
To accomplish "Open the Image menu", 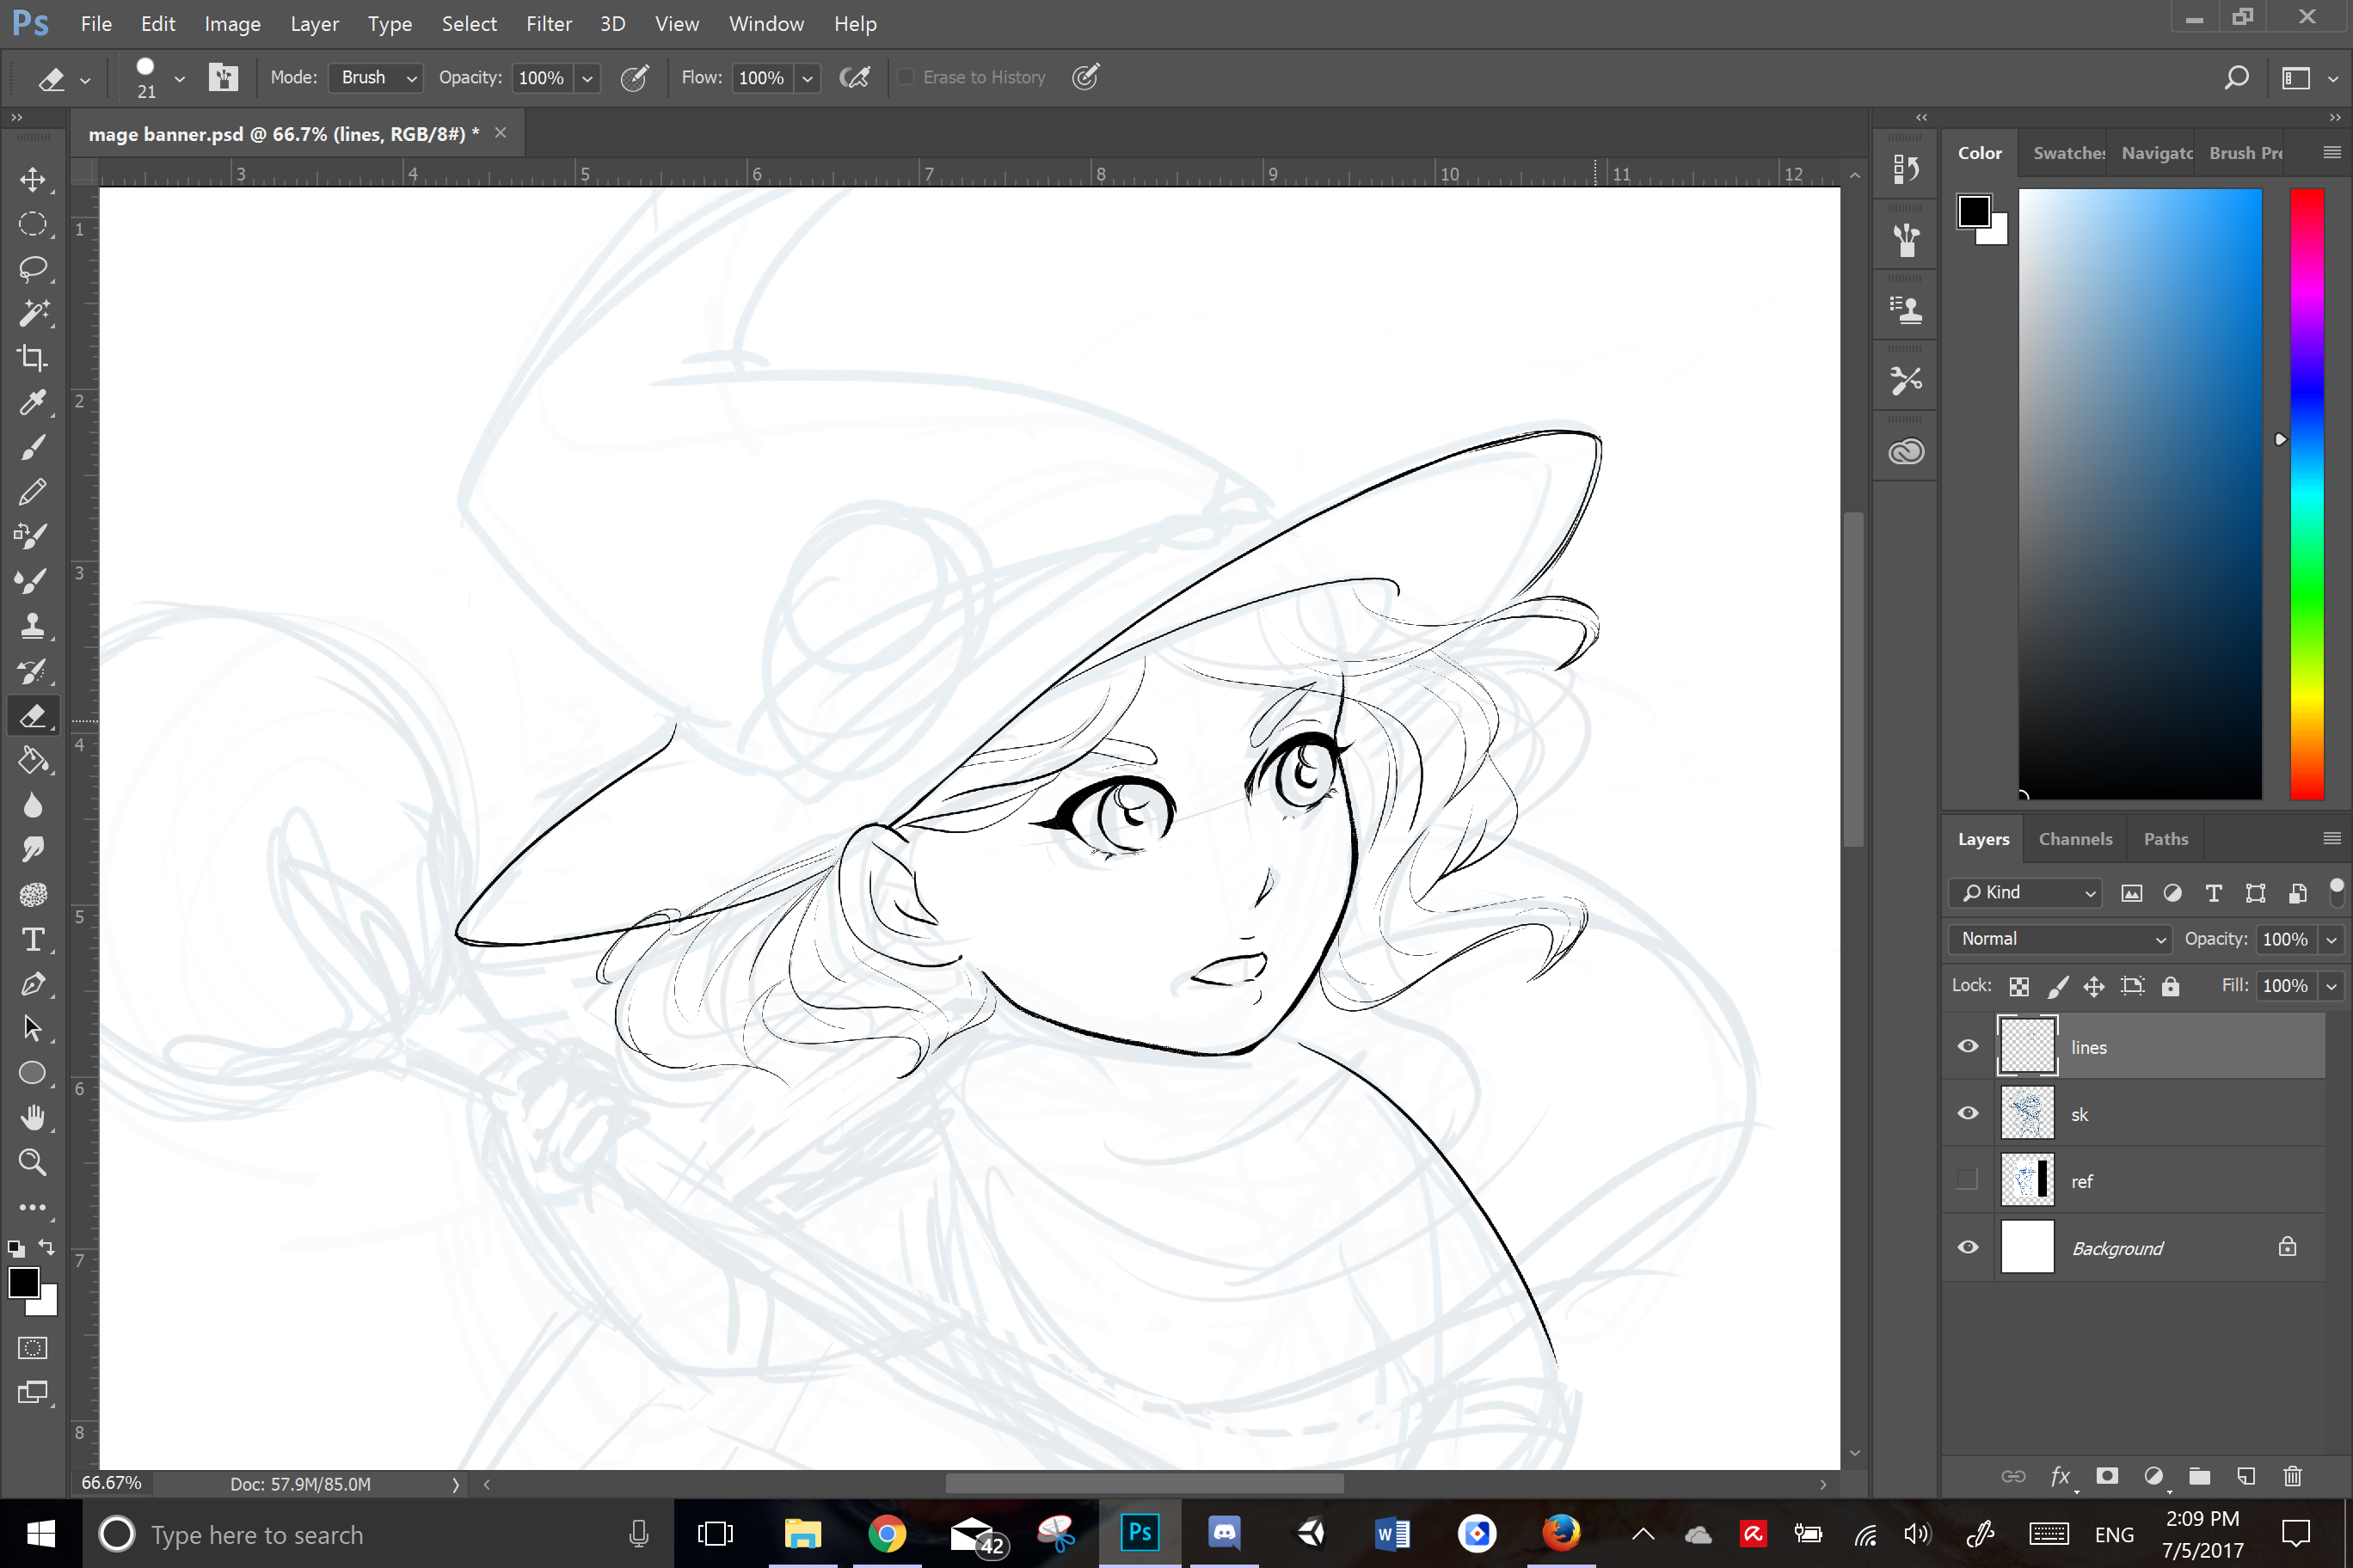I will [232, 23].
